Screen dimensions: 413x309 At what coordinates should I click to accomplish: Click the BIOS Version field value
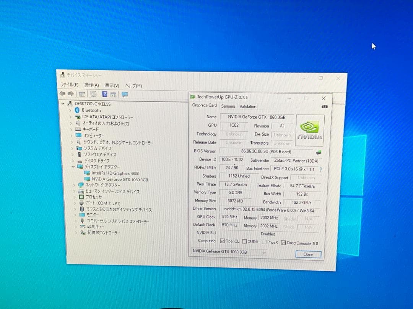[266, 151]
